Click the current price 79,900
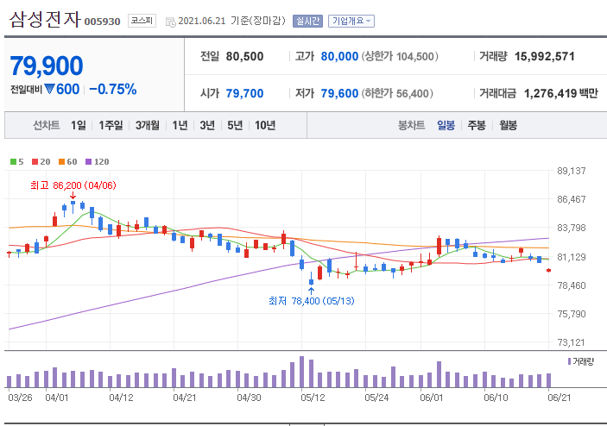This screenshot has height=426, width=607. click(x=47, y=66)
